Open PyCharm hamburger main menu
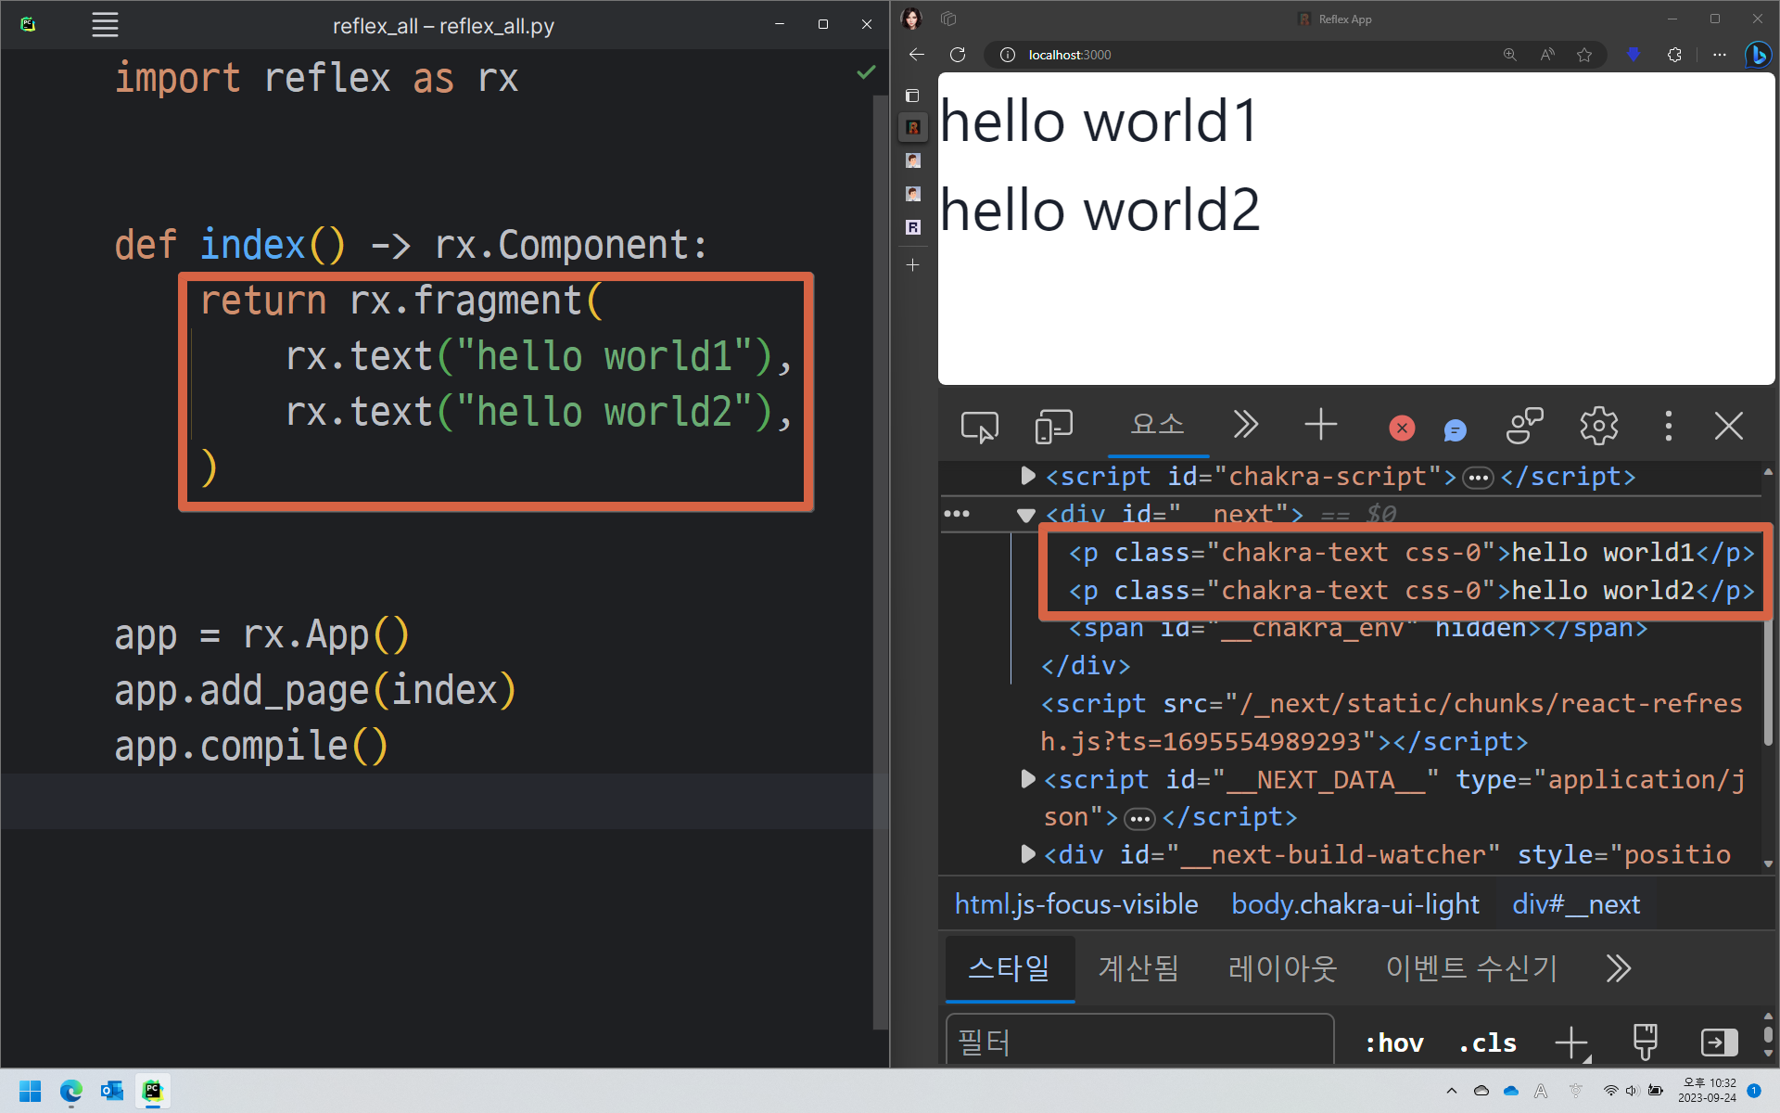1780x1113 pixels. click(x=105, y=25)
